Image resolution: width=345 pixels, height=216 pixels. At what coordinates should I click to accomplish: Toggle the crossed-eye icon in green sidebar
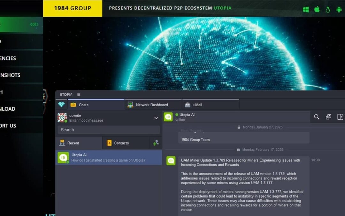click(34, 24)
